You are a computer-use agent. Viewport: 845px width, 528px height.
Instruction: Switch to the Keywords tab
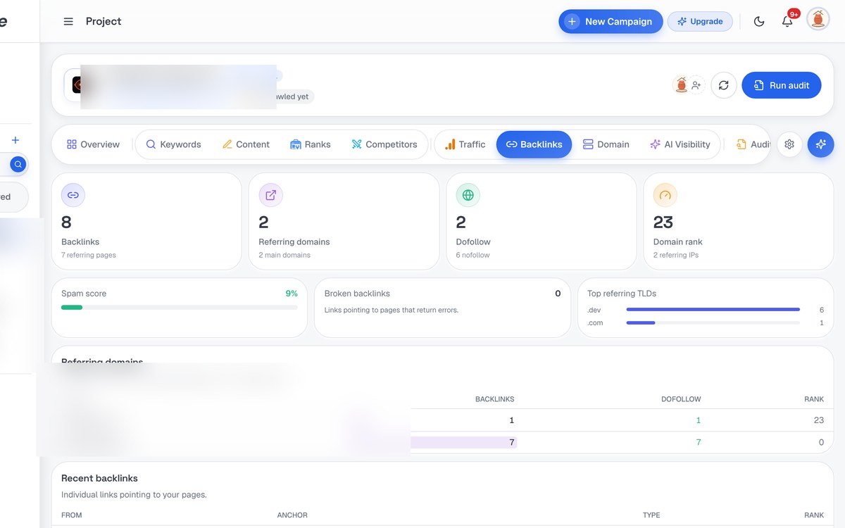pos(173,144)
